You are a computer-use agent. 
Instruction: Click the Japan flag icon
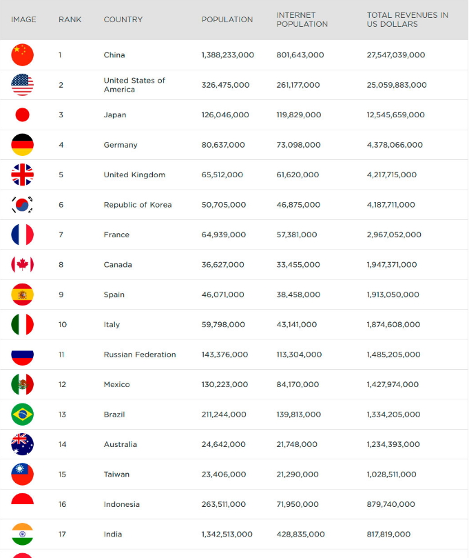pyautogui.click(x=22, y=114)
